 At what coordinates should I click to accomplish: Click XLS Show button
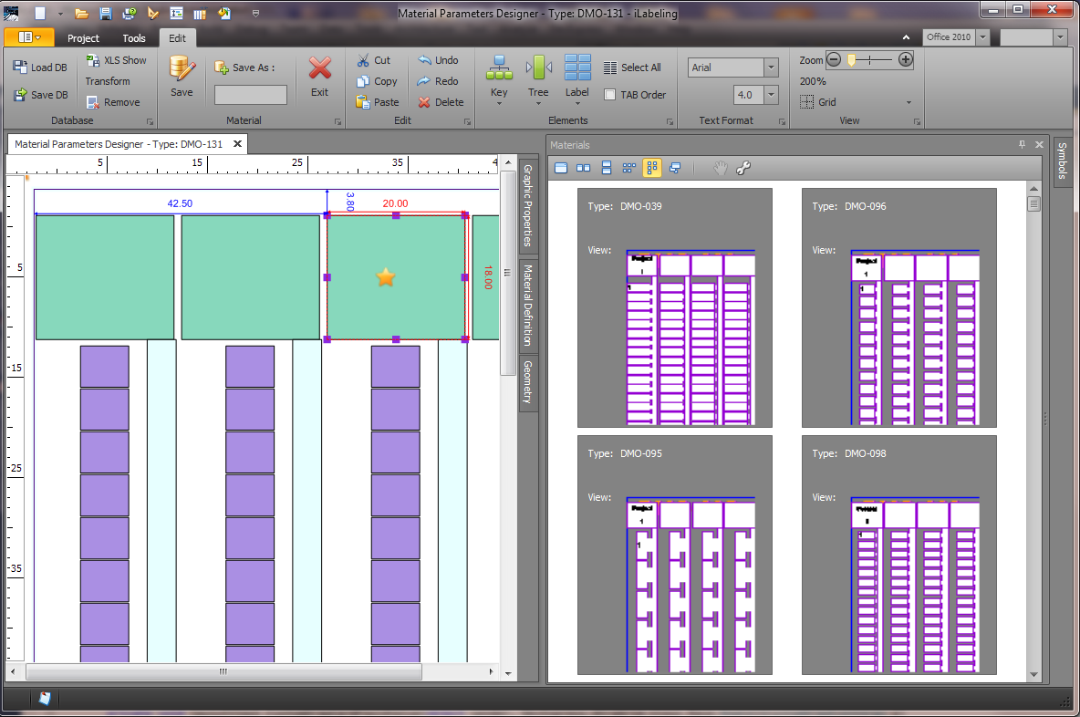pos(116,60)
